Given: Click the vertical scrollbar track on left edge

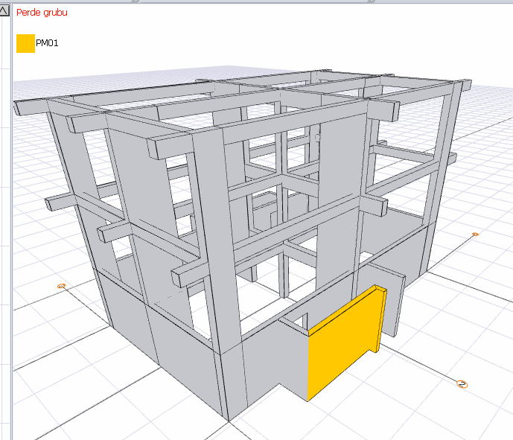Looking at the screenshot, I should point(5,229).
